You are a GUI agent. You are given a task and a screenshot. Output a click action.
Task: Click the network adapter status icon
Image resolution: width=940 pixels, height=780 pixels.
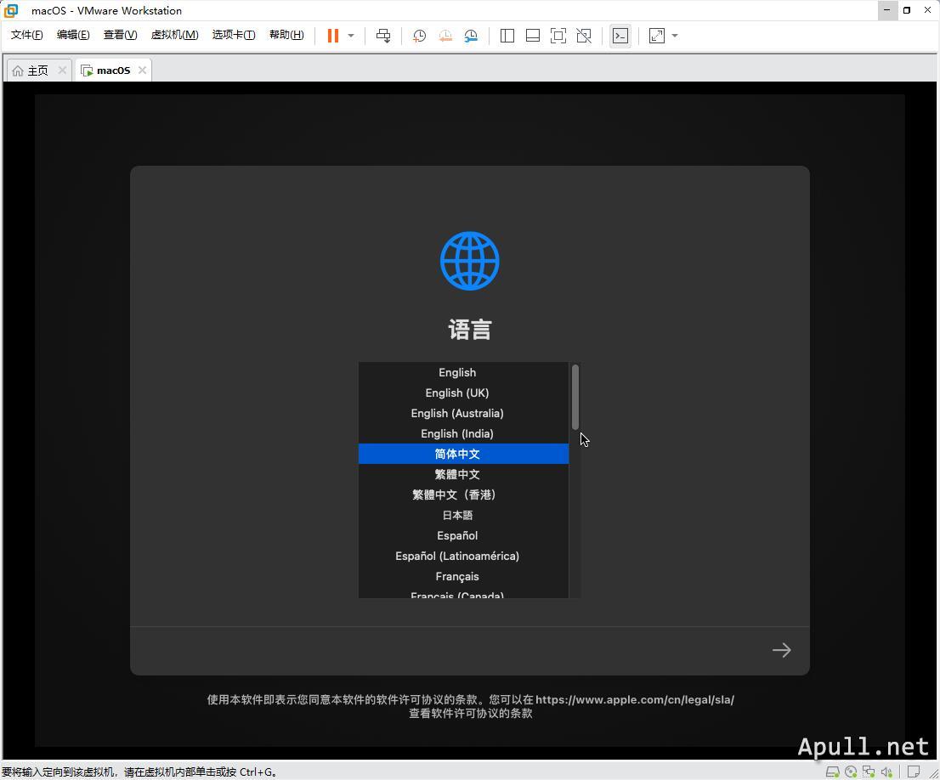(869, 772)
